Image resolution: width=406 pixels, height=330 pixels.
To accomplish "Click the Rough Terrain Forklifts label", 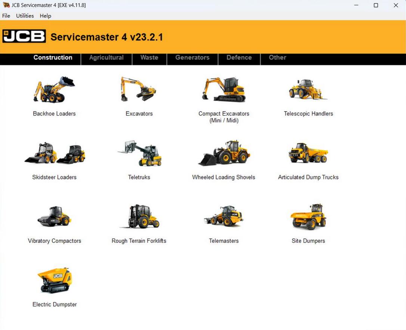I will pyautogui.click(x=139, y=241).
